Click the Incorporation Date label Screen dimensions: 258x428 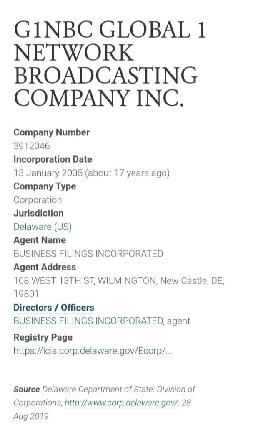pyautogui.click(x=53, y=159)
